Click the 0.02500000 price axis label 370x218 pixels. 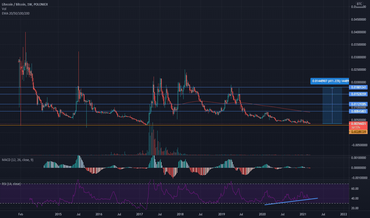point(358,70)
